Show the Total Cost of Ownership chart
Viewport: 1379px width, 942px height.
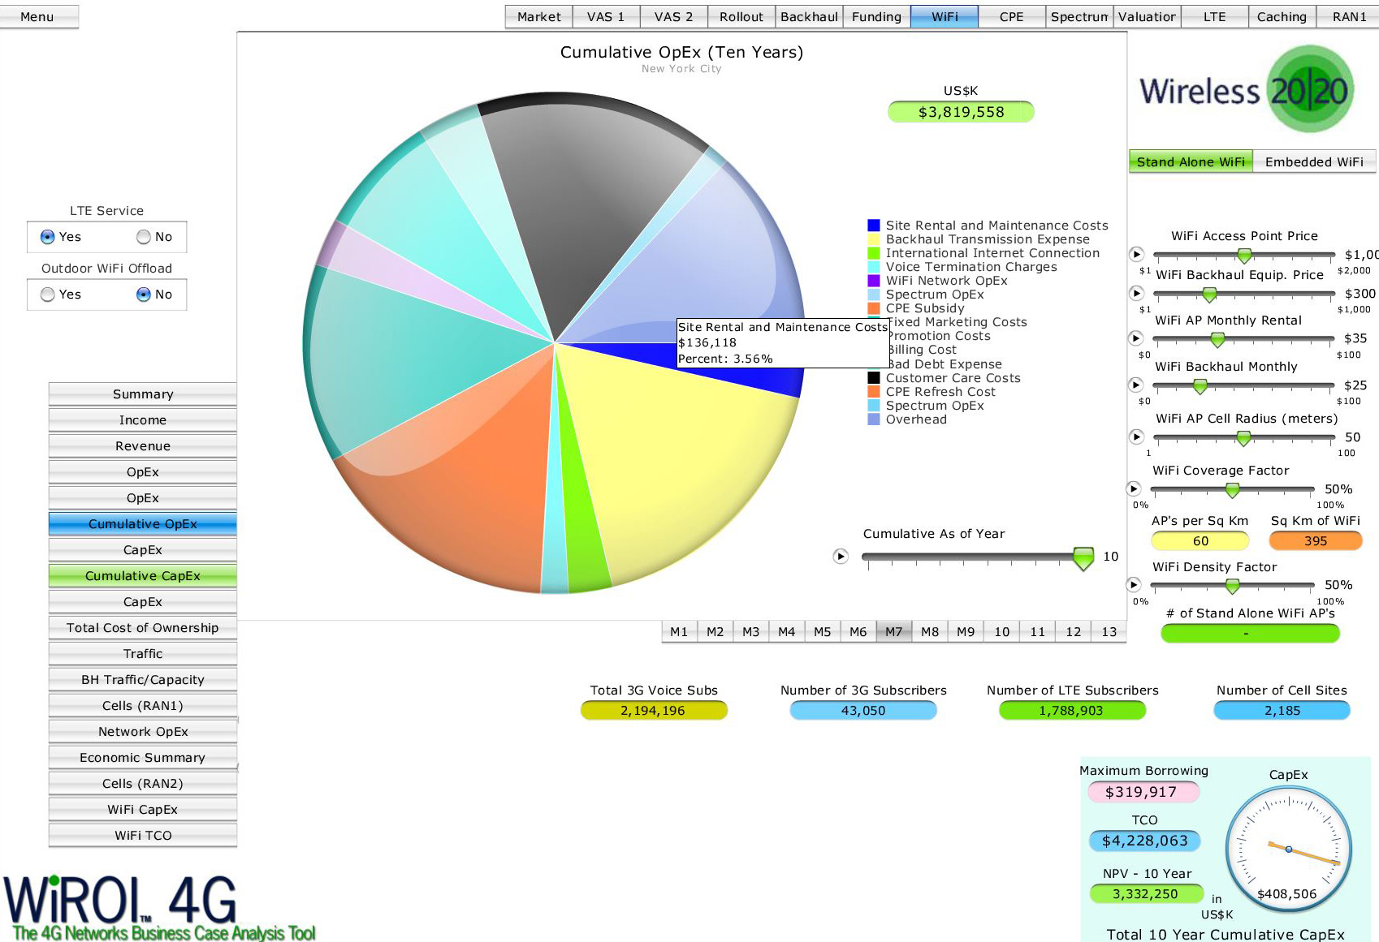click(x=143, y=628)
